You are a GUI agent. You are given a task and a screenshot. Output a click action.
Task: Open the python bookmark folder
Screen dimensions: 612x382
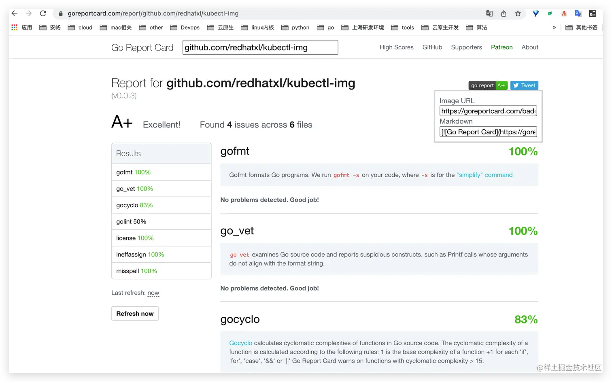click(x=295, y=28)
